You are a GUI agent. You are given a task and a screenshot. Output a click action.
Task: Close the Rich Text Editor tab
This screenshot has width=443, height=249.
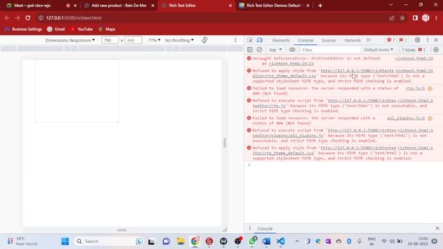coord(230,6)
